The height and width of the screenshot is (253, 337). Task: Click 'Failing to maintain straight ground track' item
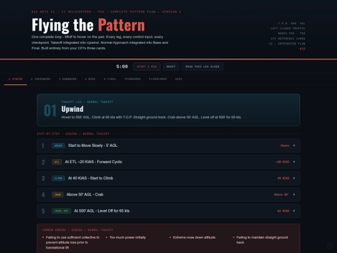262,240
